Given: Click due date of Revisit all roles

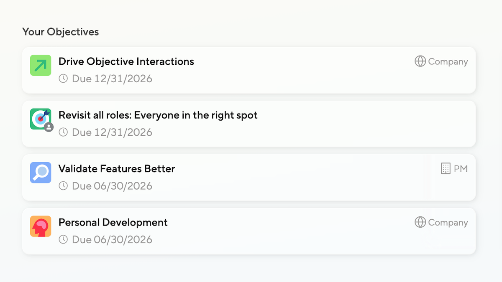Looking at the screenshot, I should point(112,132).
